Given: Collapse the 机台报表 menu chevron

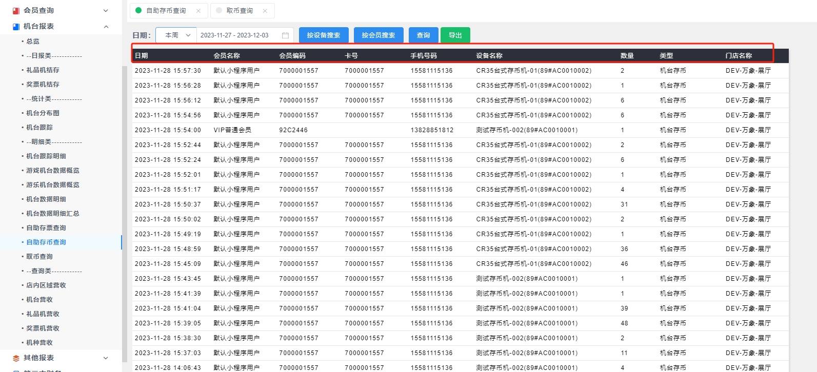Looking at the screenshot, I should point(106,26).
